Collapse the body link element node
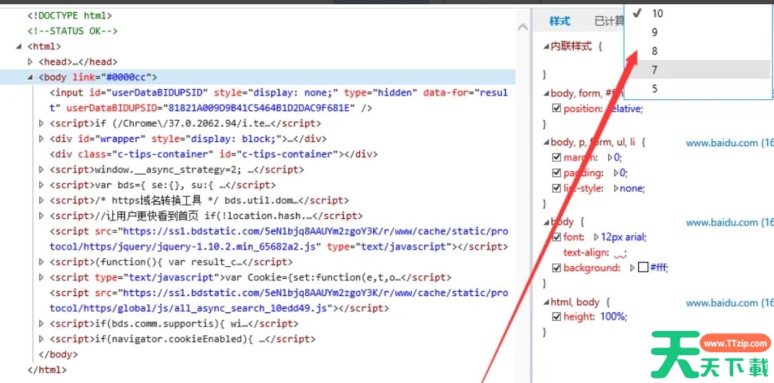The image size is (774, 383). [30, 78]
